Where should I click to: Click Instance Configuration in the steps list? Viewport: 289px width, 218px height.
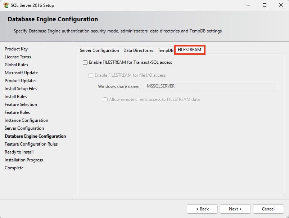26,120
